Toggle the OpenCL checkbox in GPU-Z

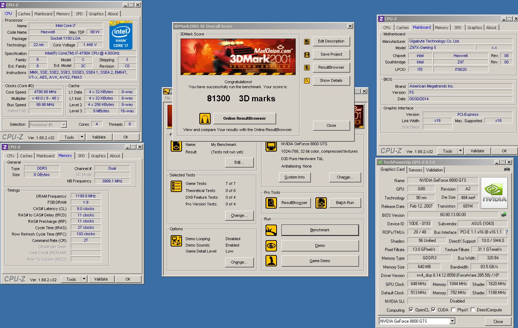click(x=411, y=310)
